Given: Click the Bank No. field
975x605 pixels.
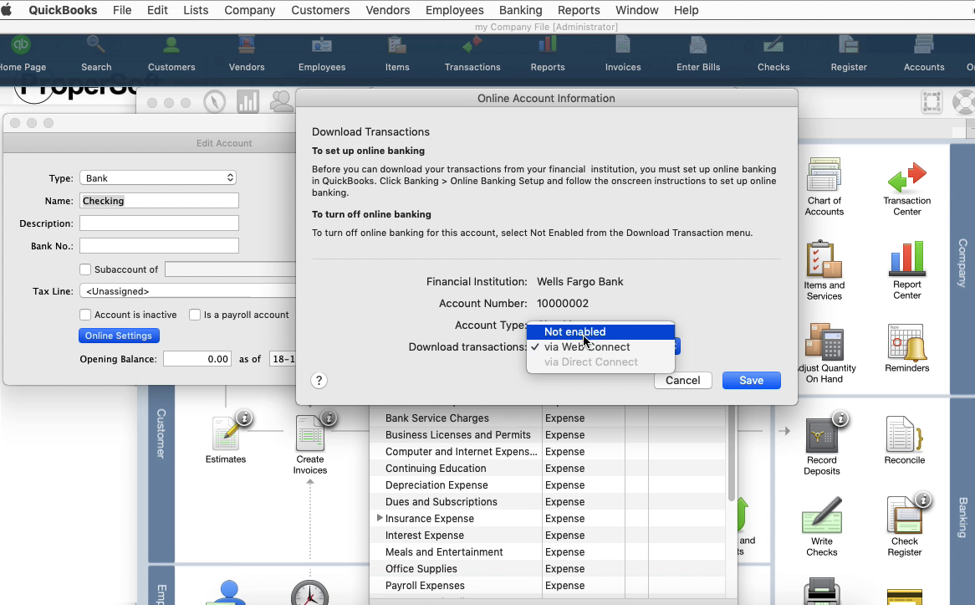Looking at the screenshot, I should pos(159,246).
